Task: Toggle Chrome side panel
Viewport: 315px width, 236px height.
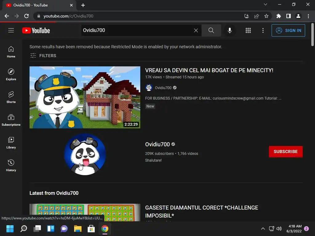Action: (289, 16)
